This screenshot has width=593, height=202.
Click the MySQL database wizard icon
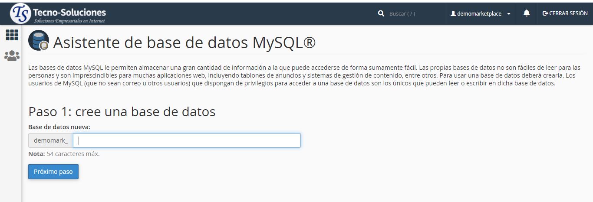39,41
